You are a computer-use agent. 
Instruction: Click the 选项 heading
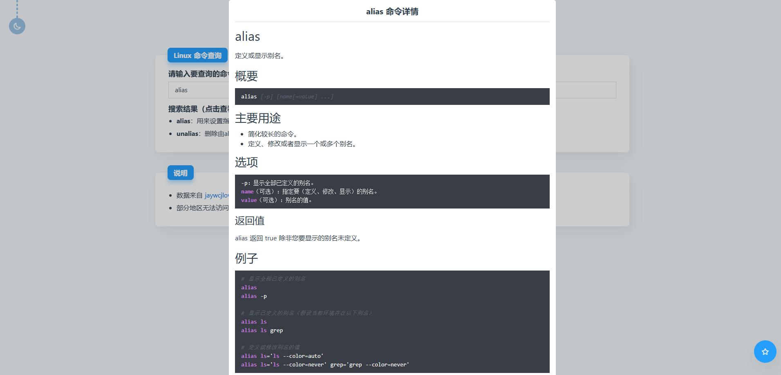coord(246,162)
